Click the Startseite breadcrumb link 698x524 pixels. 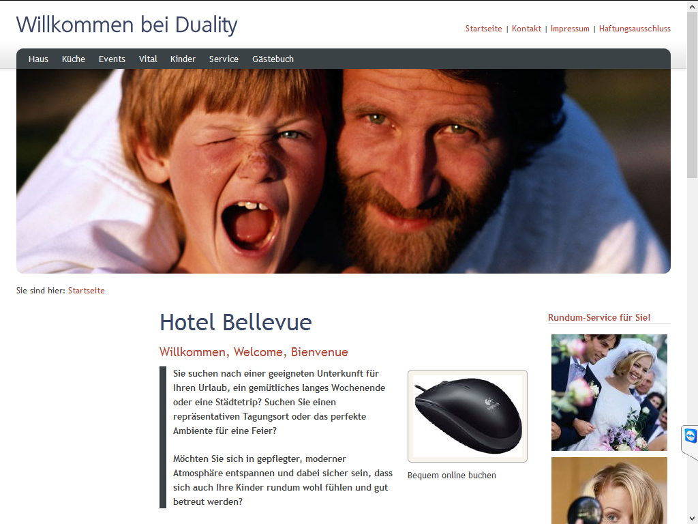87,291
